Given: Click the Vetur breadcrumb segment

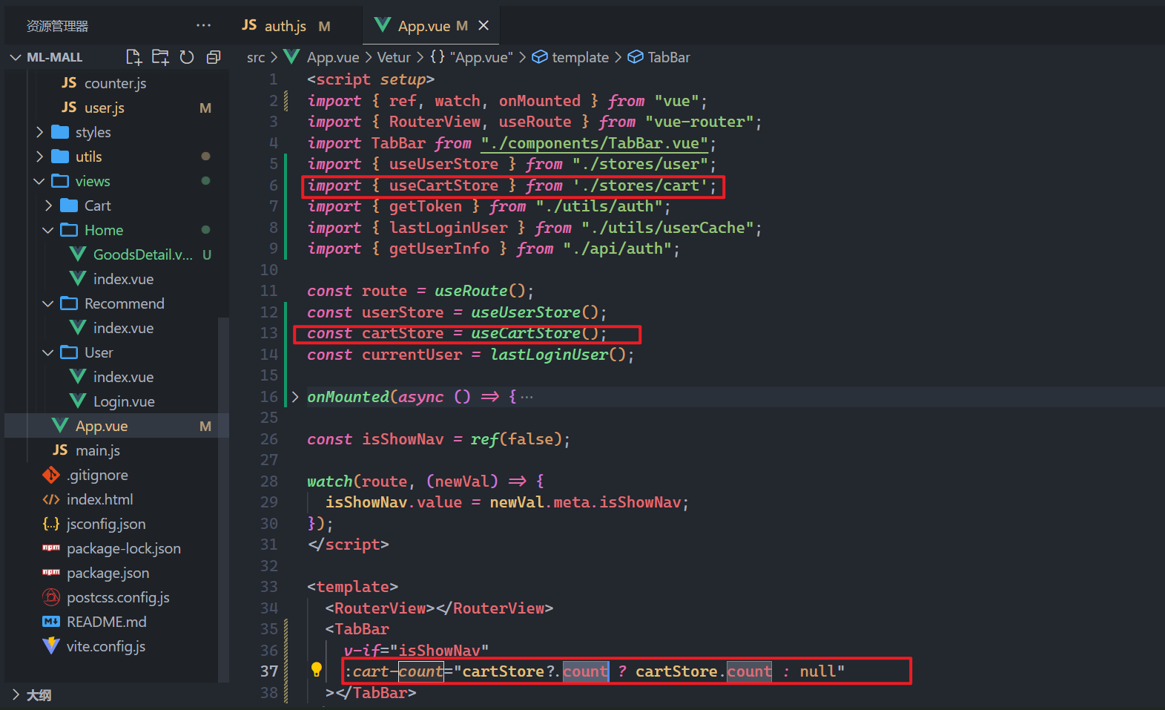Looking at the screenshot, I should click(x=393, y=57).
